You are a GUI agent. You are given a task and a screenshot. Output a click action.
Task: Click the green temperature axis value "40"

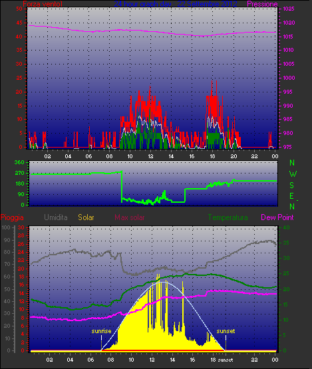pyautogui.click(x=286, y=227)
